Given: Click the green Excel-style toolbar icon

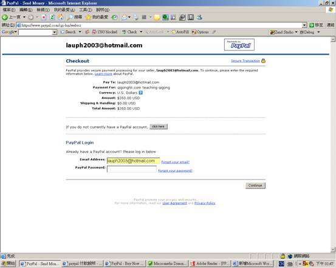Looking at the screenshot, I should 165,18.
